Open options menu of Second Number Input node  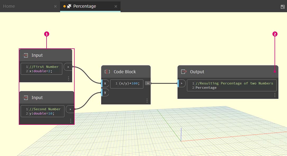(x=71, y=121)
